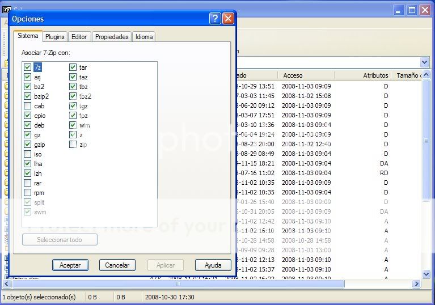Open the Editor tab

click(x=79, y=37)
